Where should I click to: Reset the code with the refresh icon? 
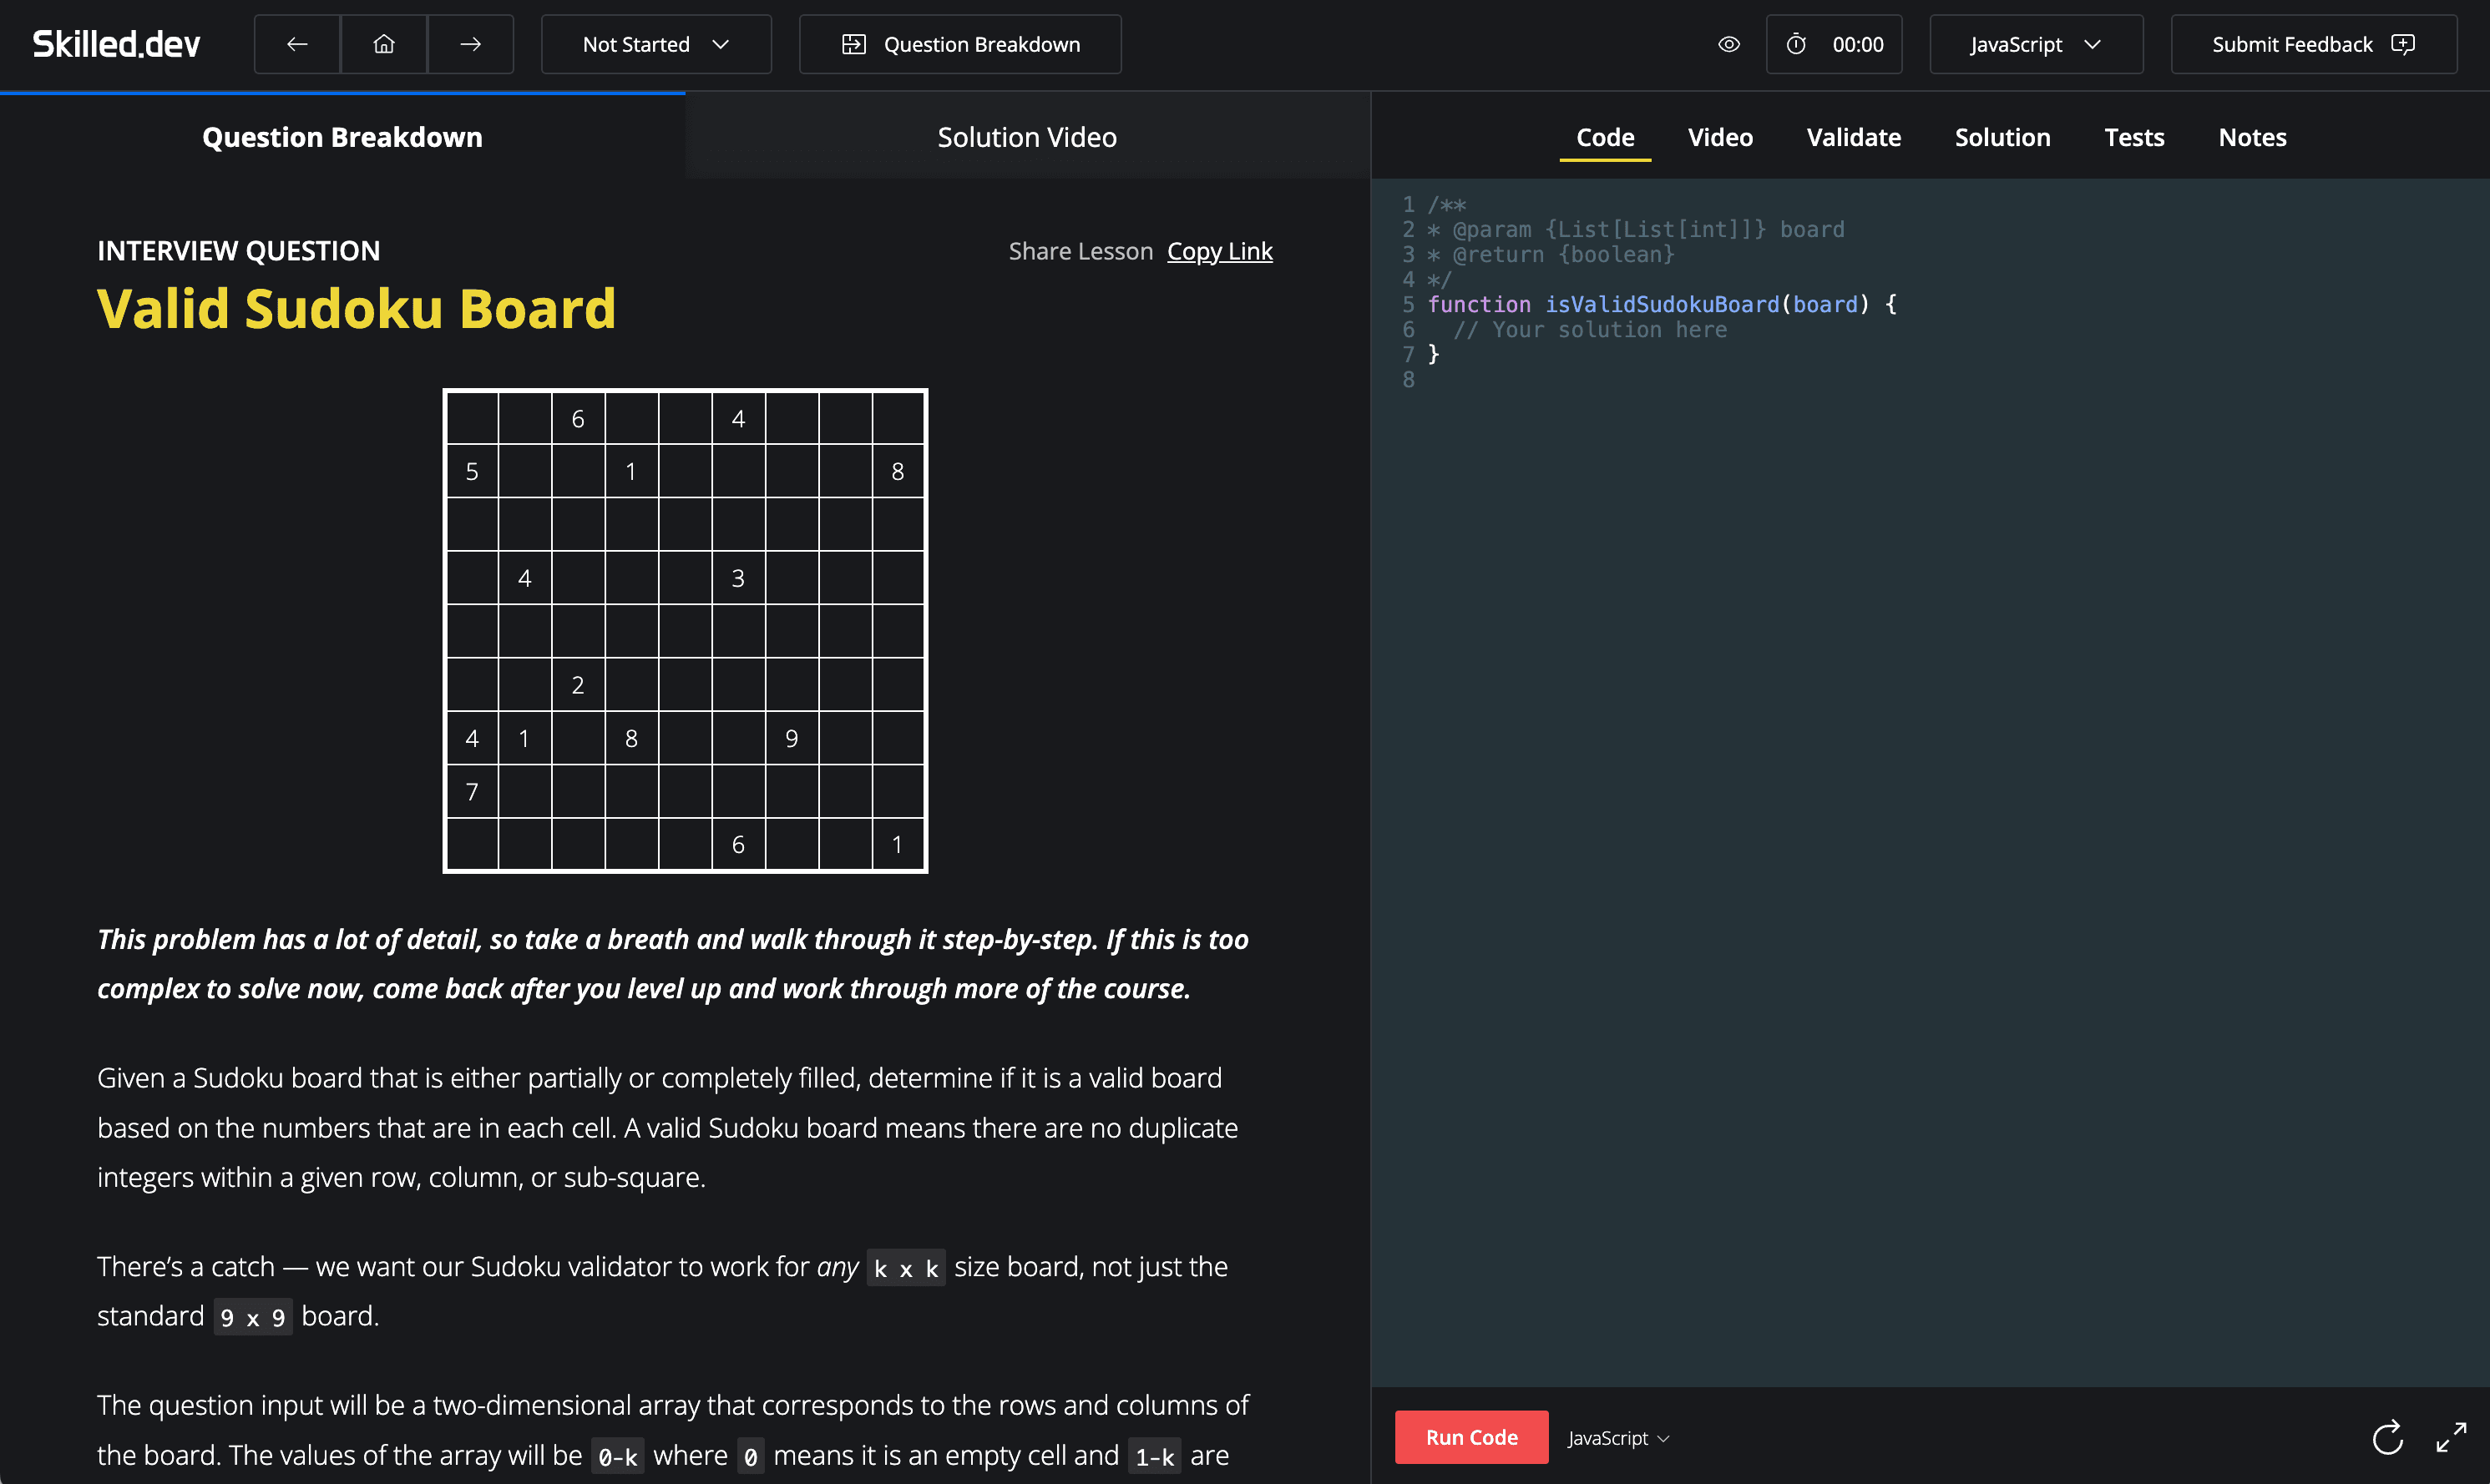[2387, 1437]
